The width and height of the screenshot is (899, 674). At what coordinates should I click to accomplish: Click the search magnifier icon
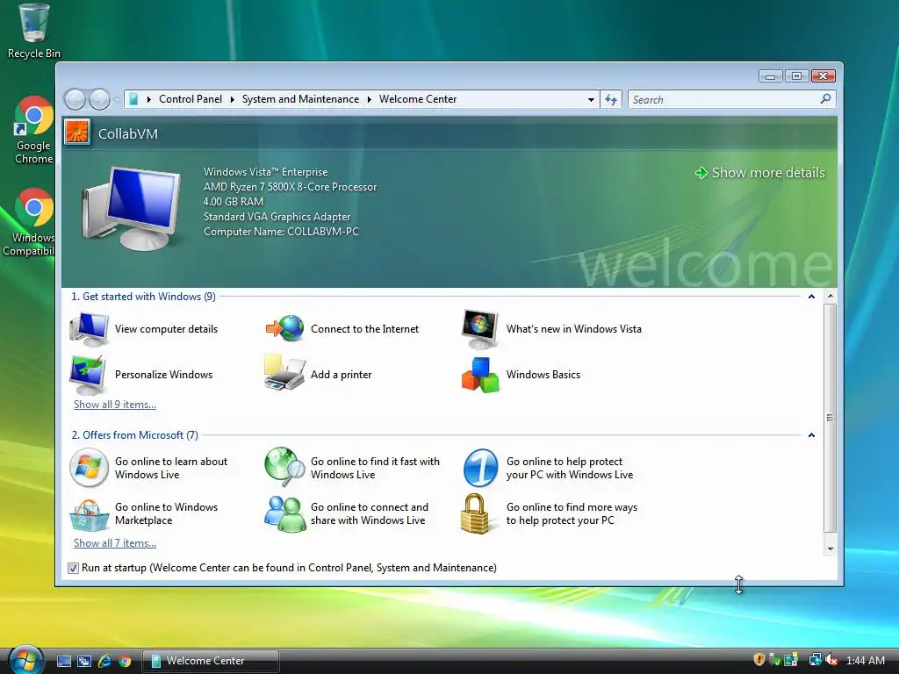825,99
